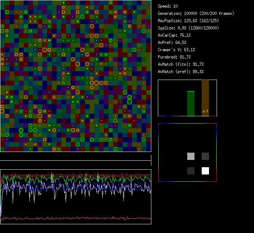Select the brown bar labeled m f
The height and width of the screenshot is (233, 254).
pyautogui.click(x=205, y=98)
